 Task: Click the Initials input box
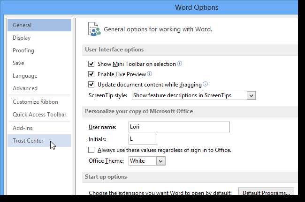(x=143, y=139)
